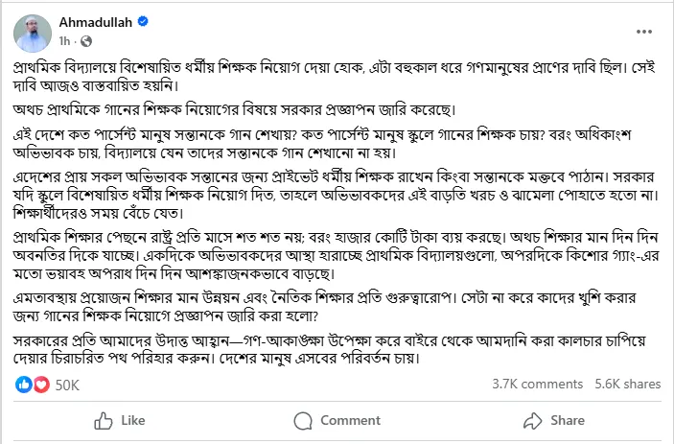This screenshot has height=444, width=674.
Task: Click the red heart reaction icon
Action: [41, 385]
